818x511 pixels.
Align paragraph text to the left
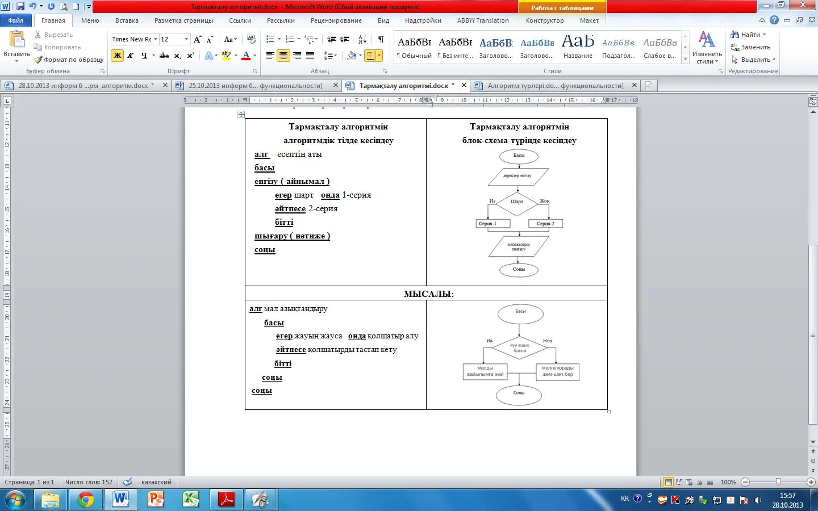(x=270, y=56)
